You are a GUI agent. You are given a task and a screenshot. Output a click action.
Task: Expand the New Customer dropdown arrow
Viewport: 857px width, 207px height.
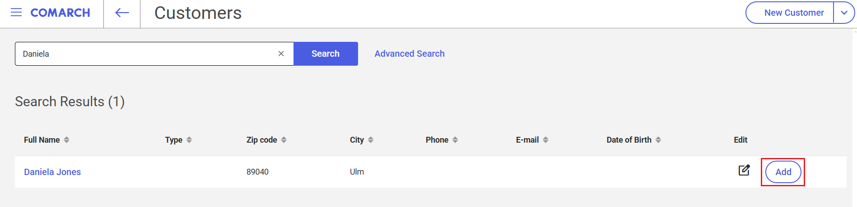point(844,13)
